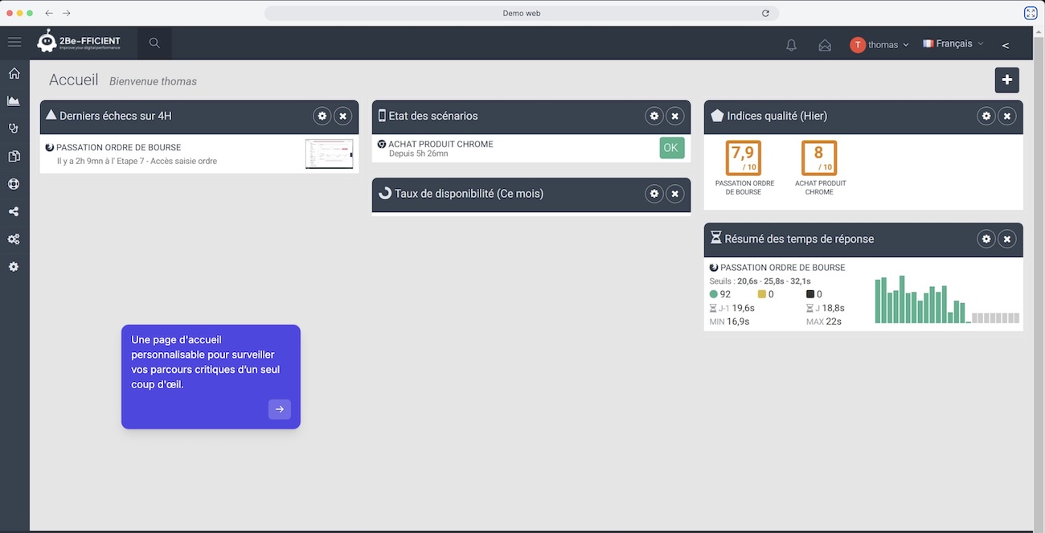The height and width of the screenshot is (533, 1045).
Task: Click the stethoscope icon in sidebar
Action: [x=14, y=129]
